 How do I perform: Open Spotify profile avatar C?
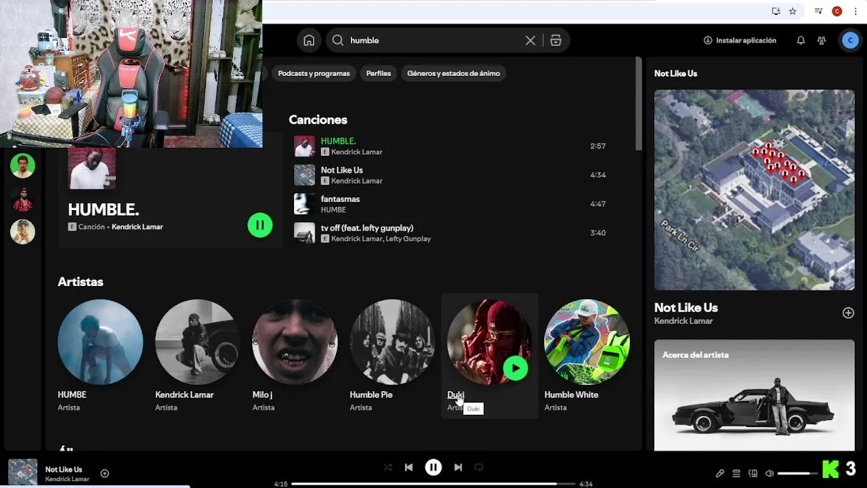850,41
